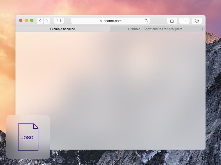The image size is (221, 165).
Task: Open Show All Tabs view
Action: [x=184, y=20]
